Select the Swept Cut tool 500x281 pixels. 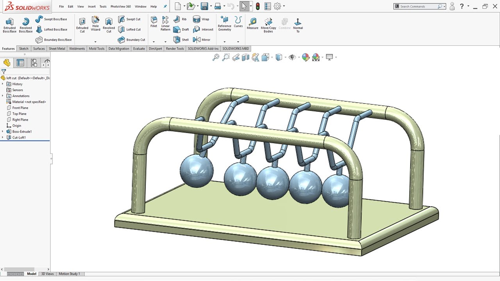[129, 19]
